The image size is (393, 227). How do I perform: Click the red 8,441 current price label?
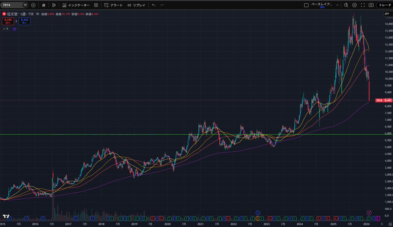(388, 101)
